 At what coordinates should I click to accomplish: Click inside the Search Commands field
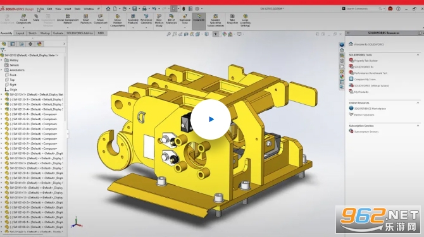point(363,9)
